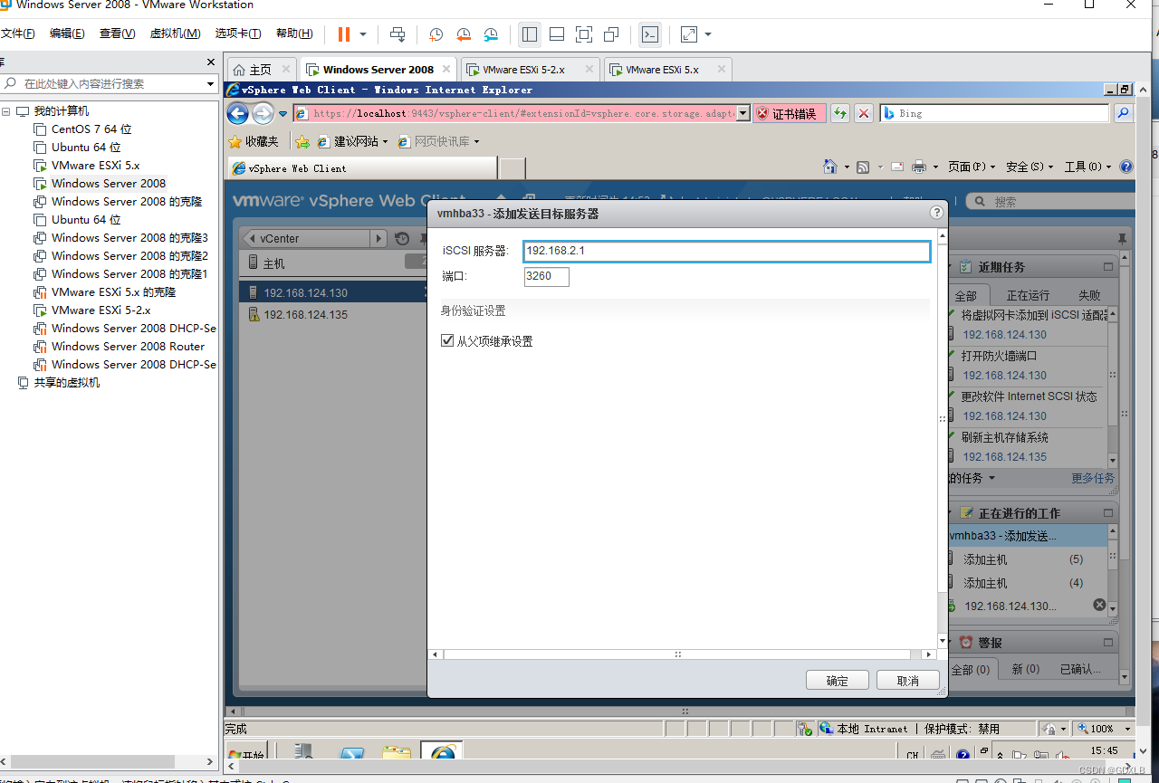Open the 页面(P) menu in IE
The image size is (1159, 783).
(972, 167)
